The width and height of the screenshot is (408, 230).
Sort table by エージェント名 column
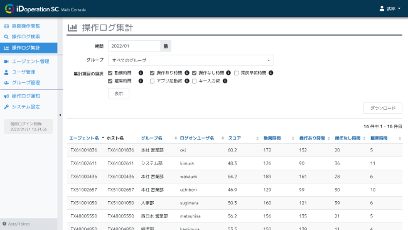83,138
